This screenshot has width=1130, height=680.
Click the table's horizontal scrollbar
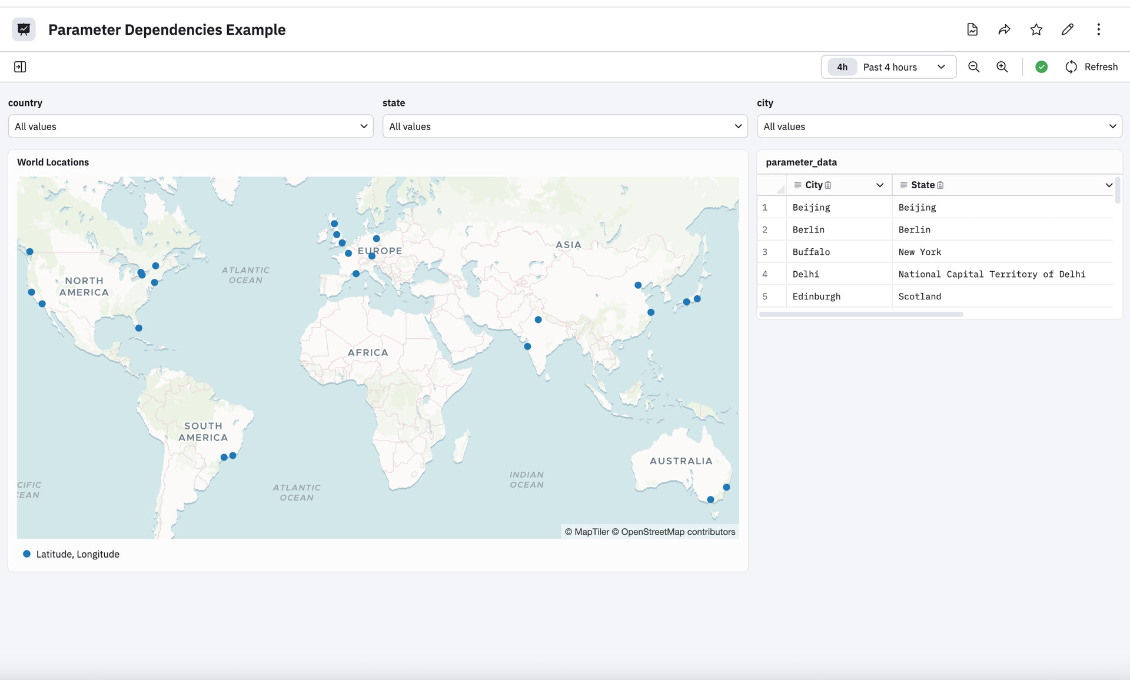(860, 315)
